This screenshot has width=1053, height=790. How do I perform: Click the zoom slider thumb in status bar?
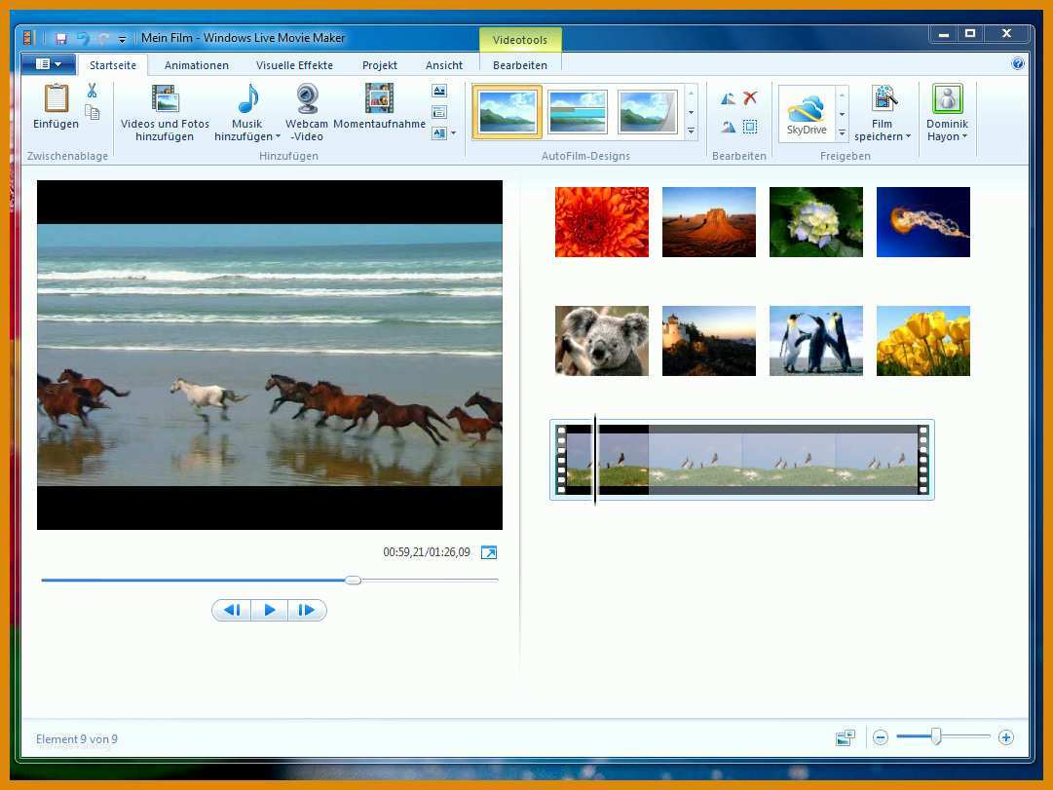tap(936, 737)
